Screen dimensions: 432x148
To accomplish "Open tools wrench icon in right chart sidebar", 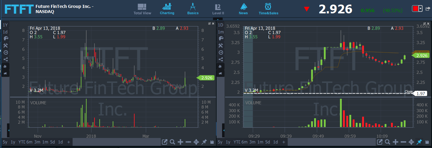I will pos(221,45).
